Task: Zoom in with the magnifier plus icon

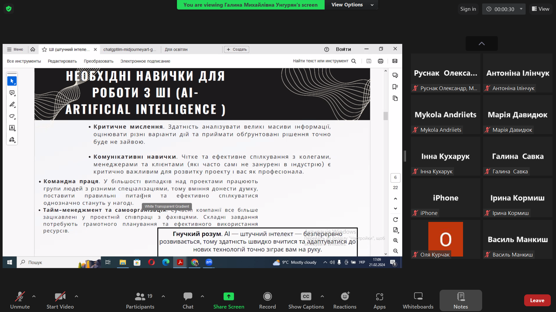Action: click(396, 240)
